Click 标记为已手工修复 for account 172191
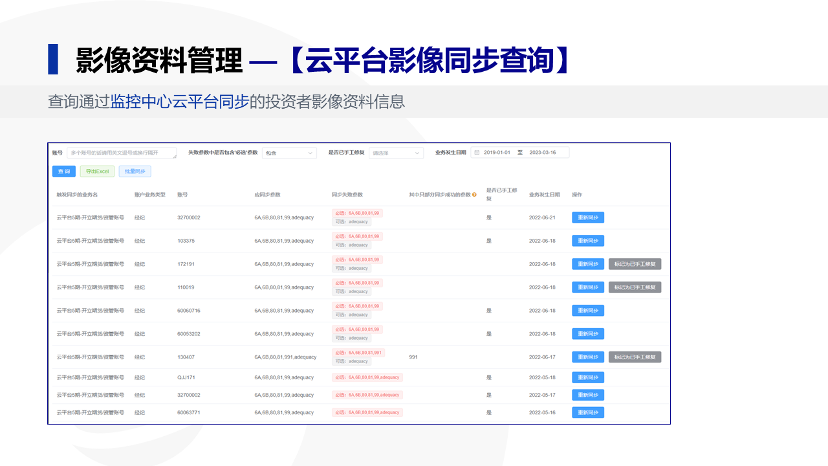This screenshot has height=466, width=828. (x=635, y=264)
